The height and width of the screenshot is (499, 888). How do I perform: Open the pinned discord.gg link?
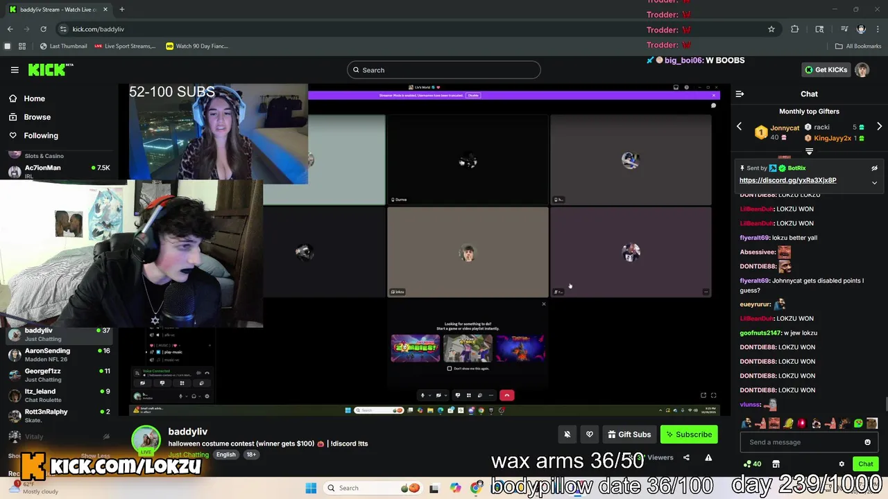click(x=787, y=180)
